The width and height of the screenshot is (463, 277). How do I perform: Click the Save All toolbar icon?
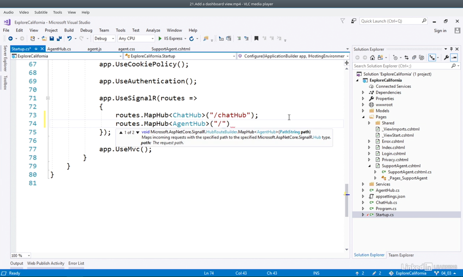click(x=59, y=39)
